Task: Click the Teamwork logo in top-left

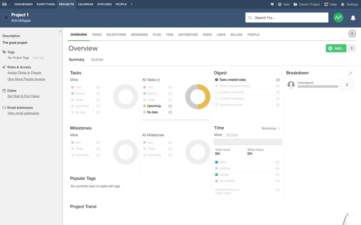Action: (5, 4)
